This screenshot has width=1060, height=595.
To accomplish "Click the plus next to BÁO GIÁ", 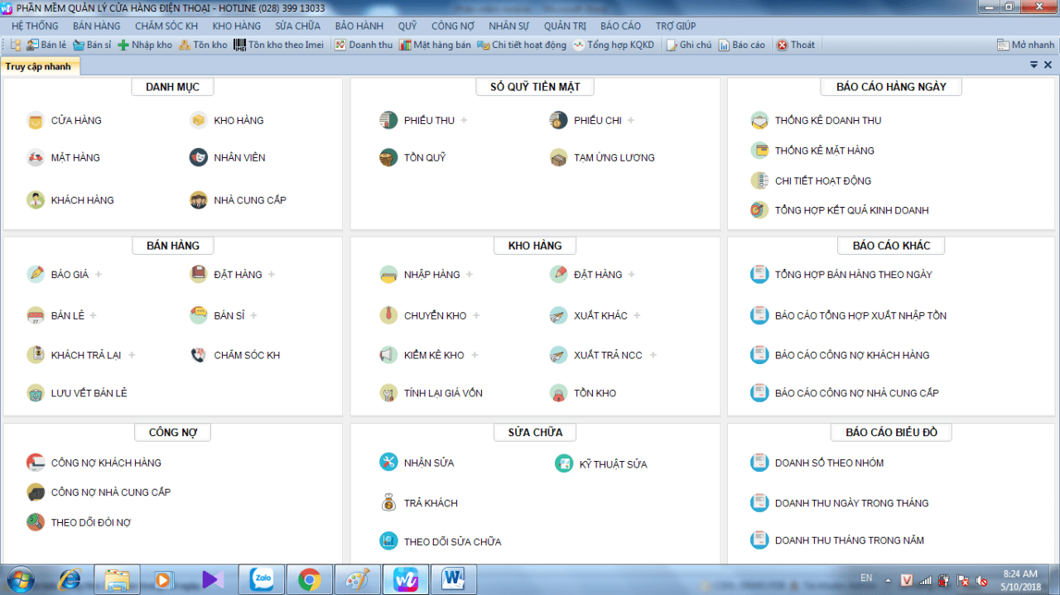I will [99, 275].
